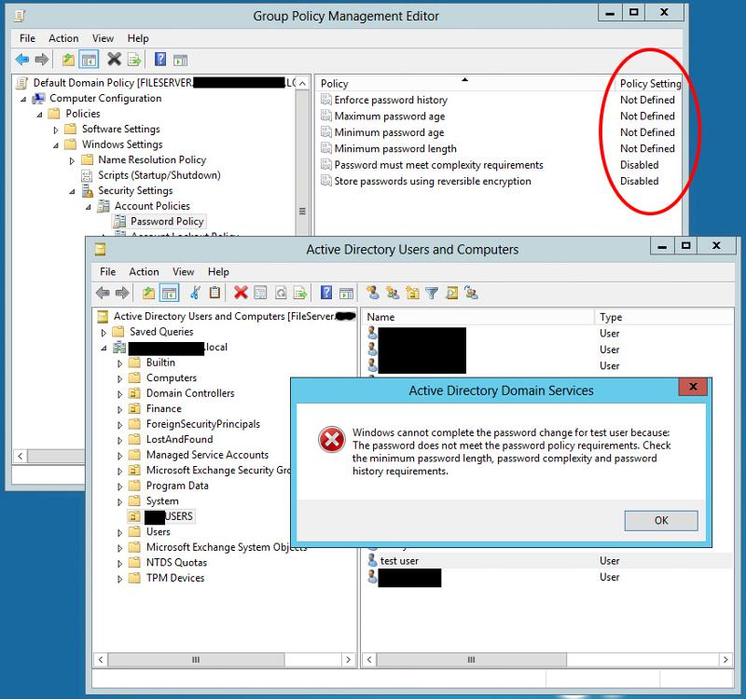Select Store passwords using reversible encryption
The image size is (746, 699).
(x=432, y=181)
